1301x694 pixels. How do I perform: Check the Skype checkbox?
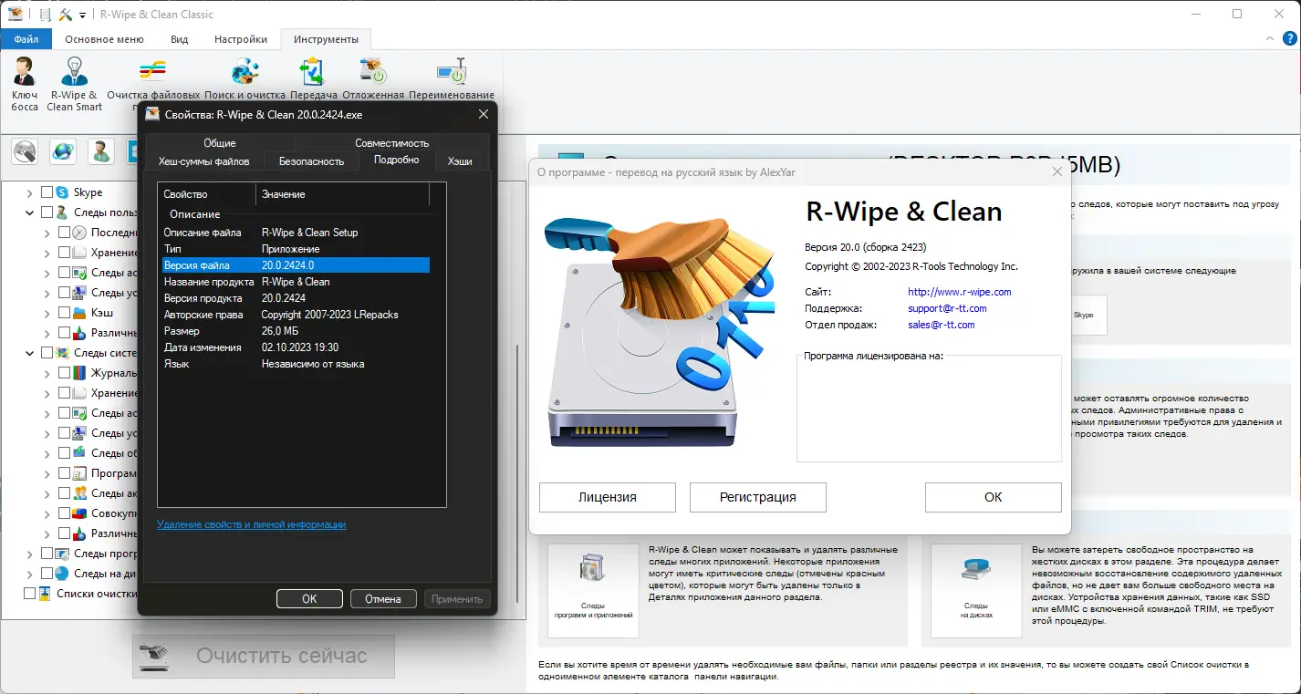(x=47, y=192)
